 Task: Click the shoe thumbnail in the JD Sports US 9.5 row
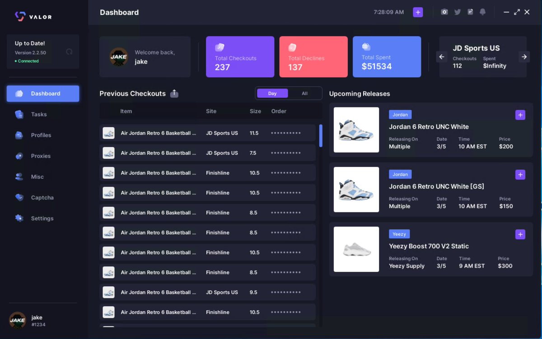click(108, 292)
